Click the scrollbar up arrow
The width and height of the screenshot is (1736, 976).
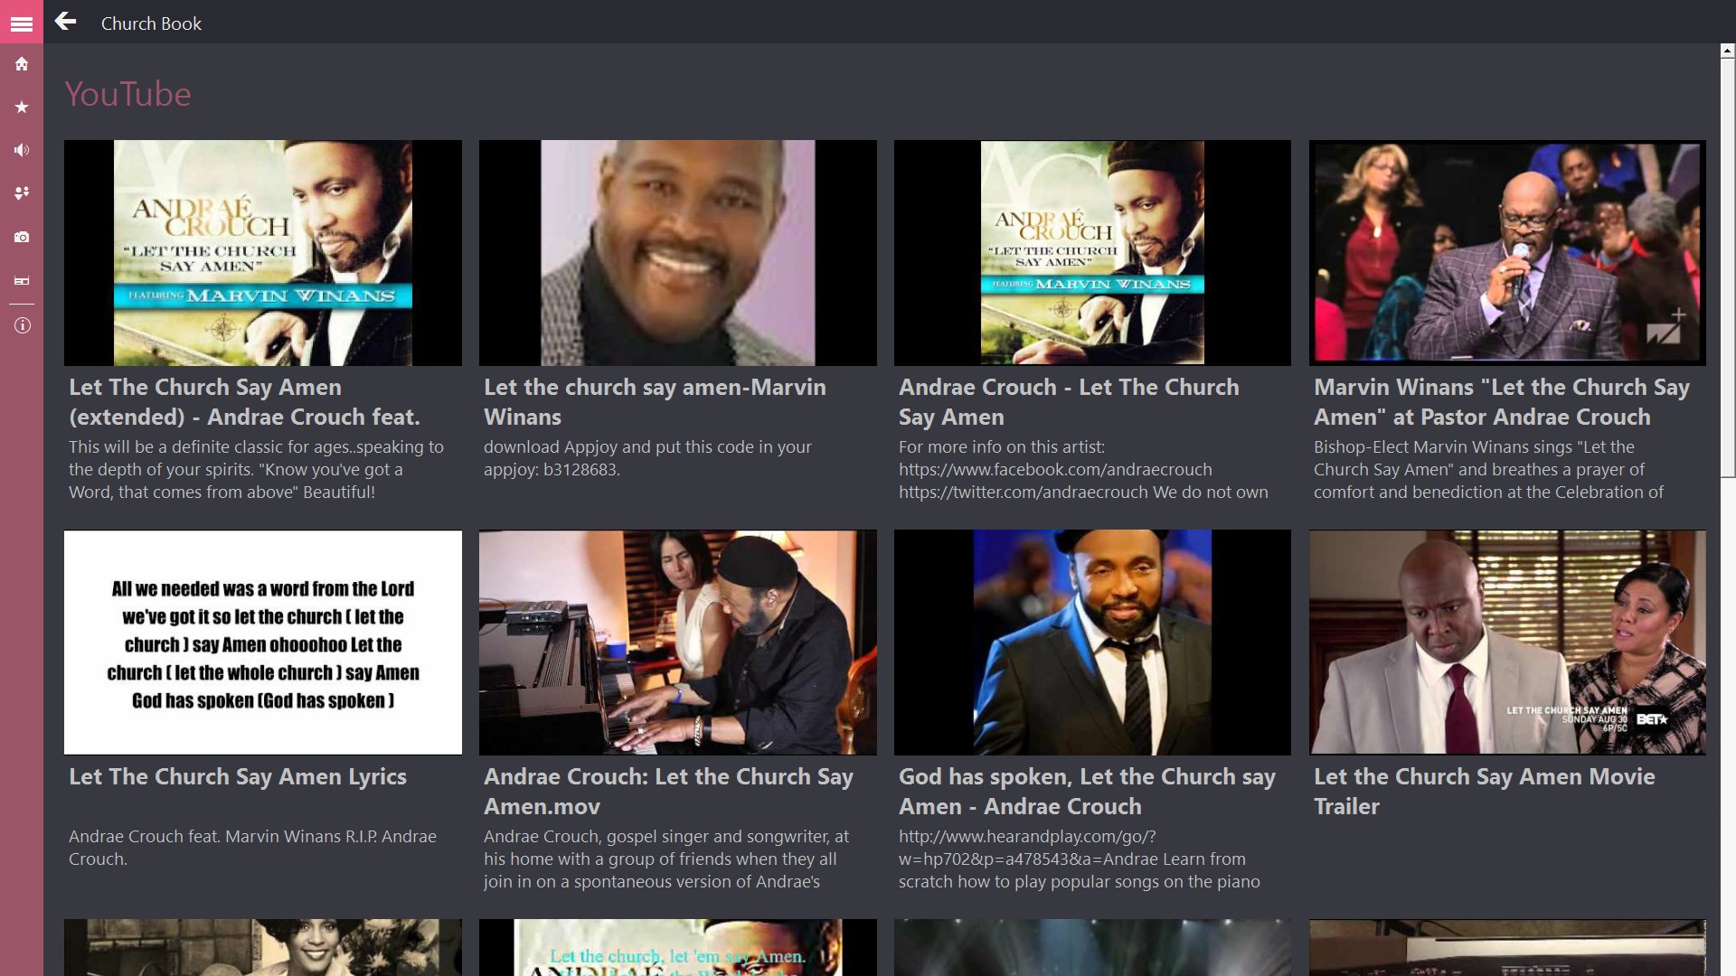(1727, 52)
